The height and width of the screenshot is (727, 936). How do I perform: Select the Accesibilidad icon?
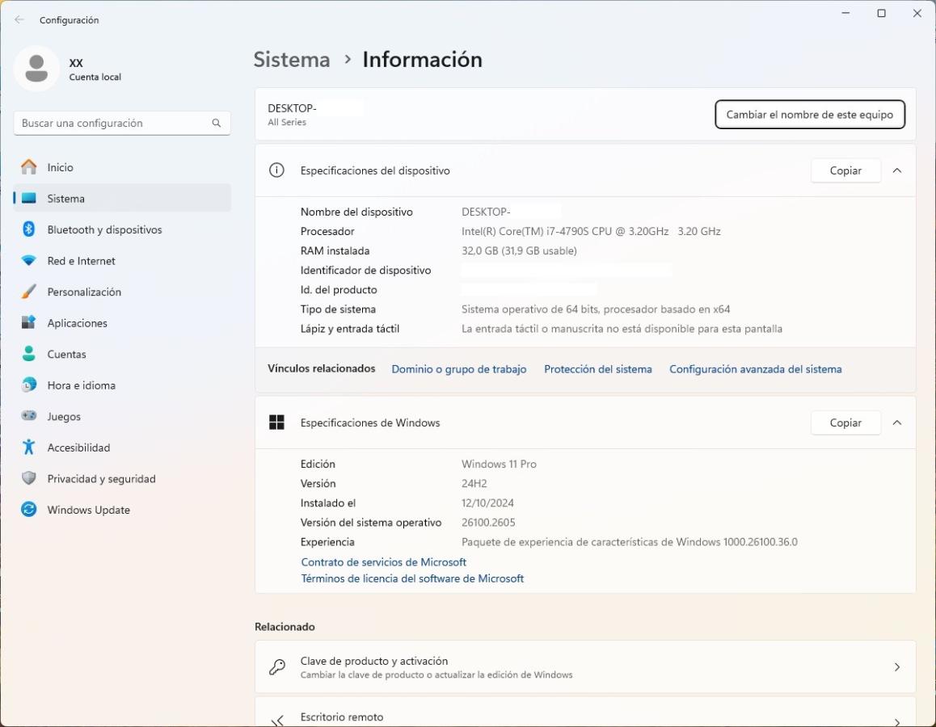pos(29,448)
